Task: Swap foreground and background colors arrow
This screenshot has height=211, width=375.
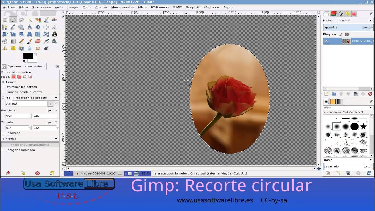Action: [x=36, y=54]
